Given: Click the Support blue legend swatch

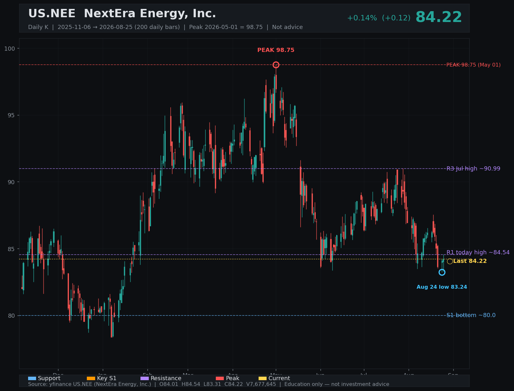Looking at the screenshot, I should pyautogui.click(x=32, y=378).
